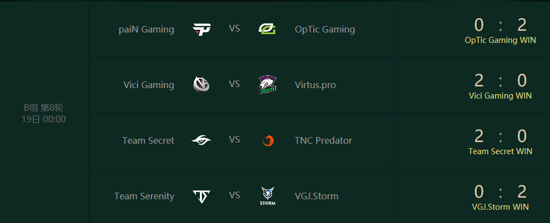The width and height of the screenshot is (550, 223).
Task: Open the paiN Gaming team name
Action: [146, 29]
